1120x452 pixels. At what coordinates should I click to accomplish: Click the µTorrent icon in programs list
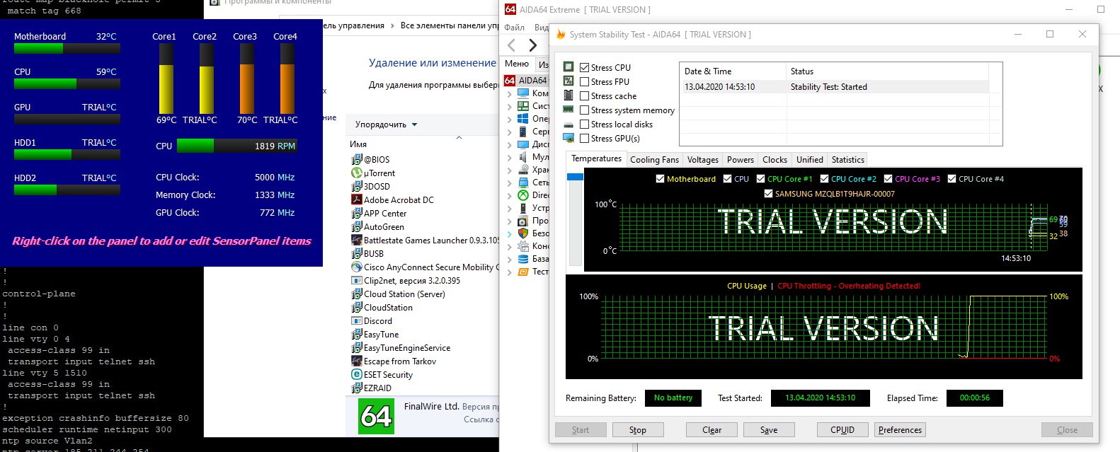coord(357,173)
